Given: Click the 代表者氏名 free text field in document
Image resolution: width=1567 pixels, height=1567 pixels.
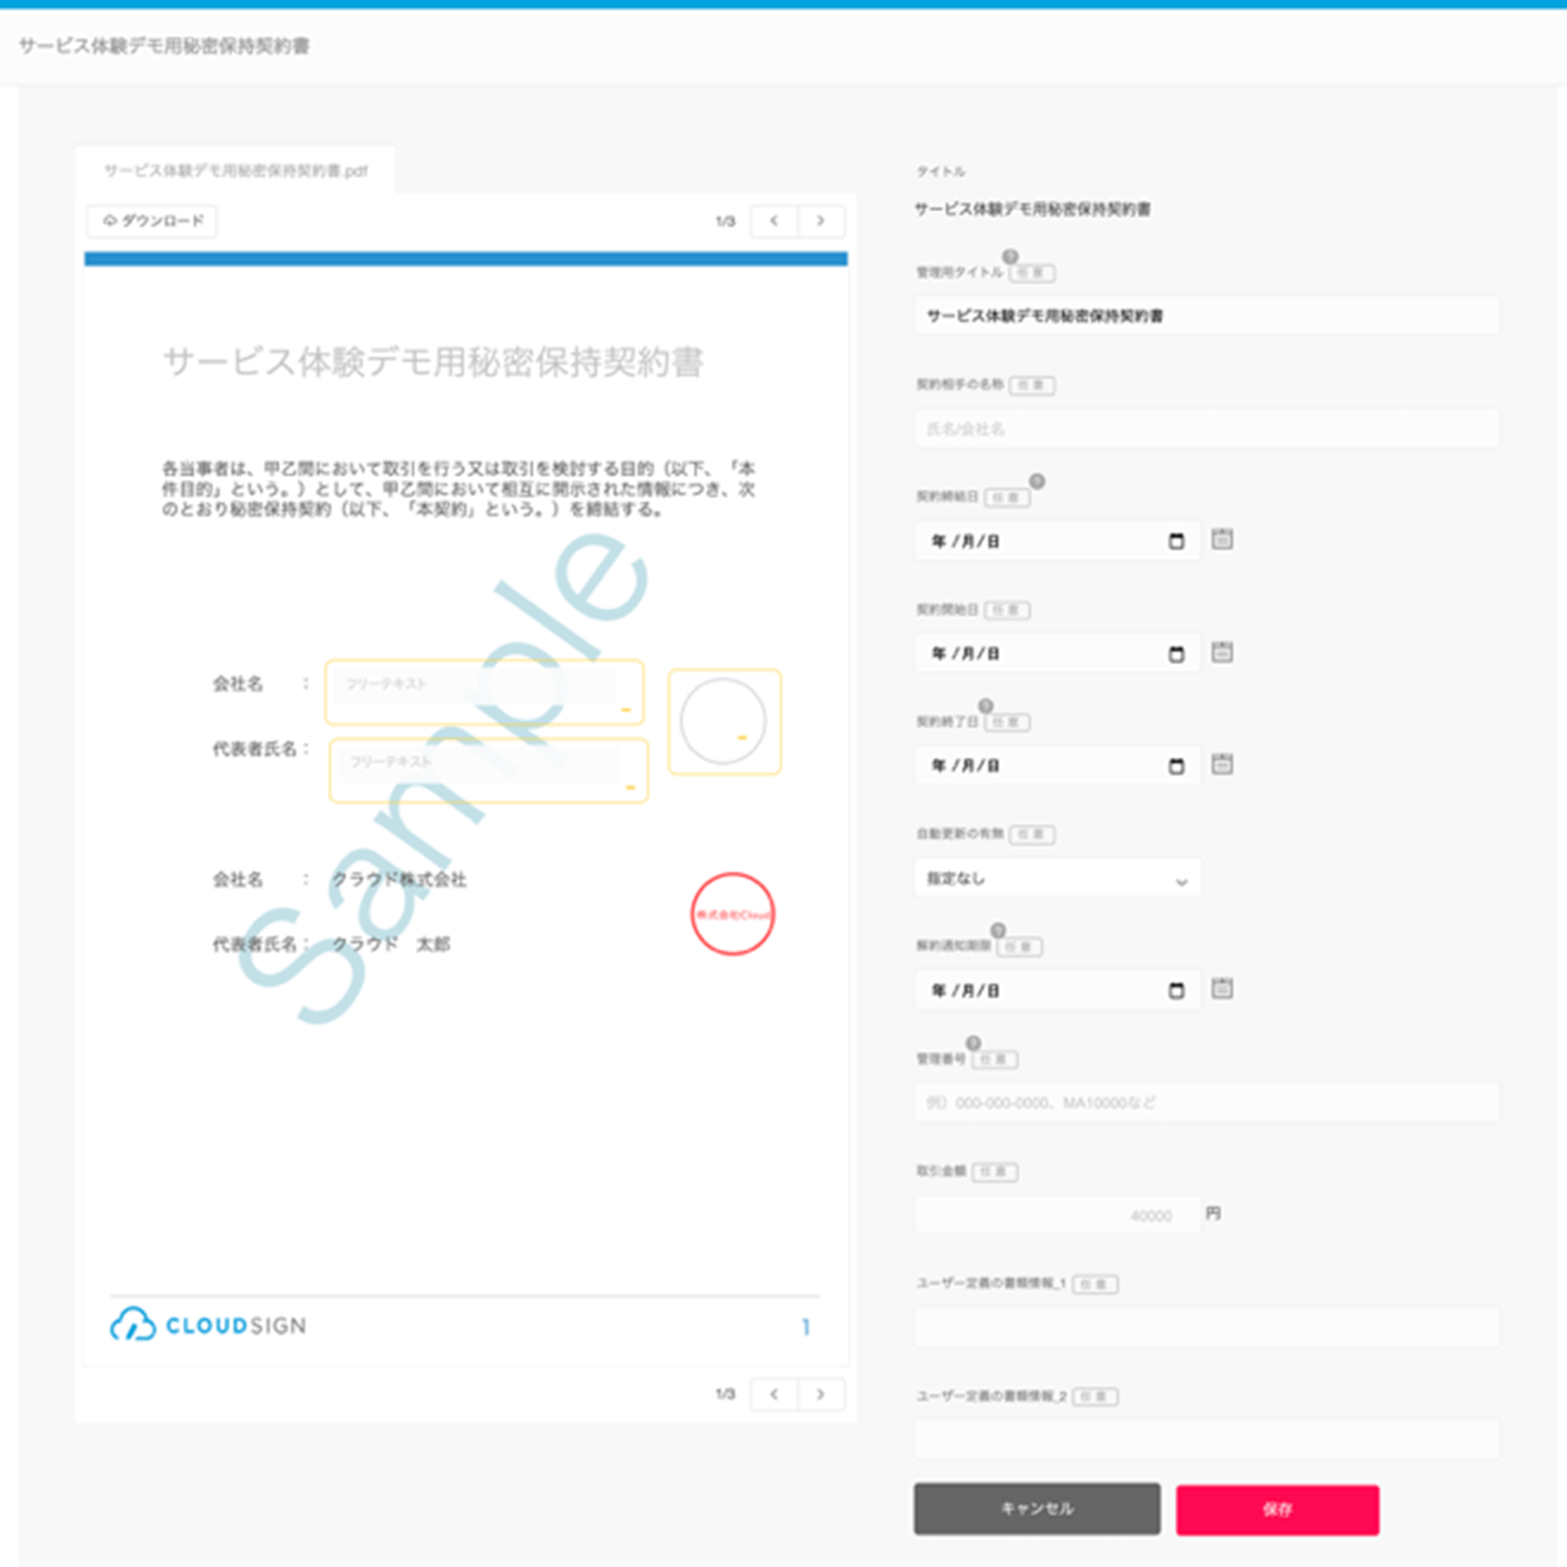Looking at the screenshot, I should click(x=489, y=771).
